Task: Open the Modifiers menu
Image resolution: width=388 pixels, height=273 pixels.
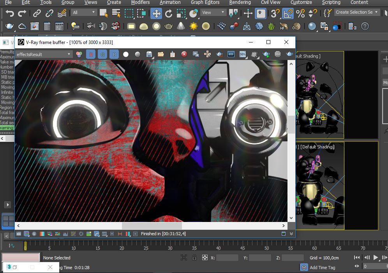Action: click(x=140, y=2)
